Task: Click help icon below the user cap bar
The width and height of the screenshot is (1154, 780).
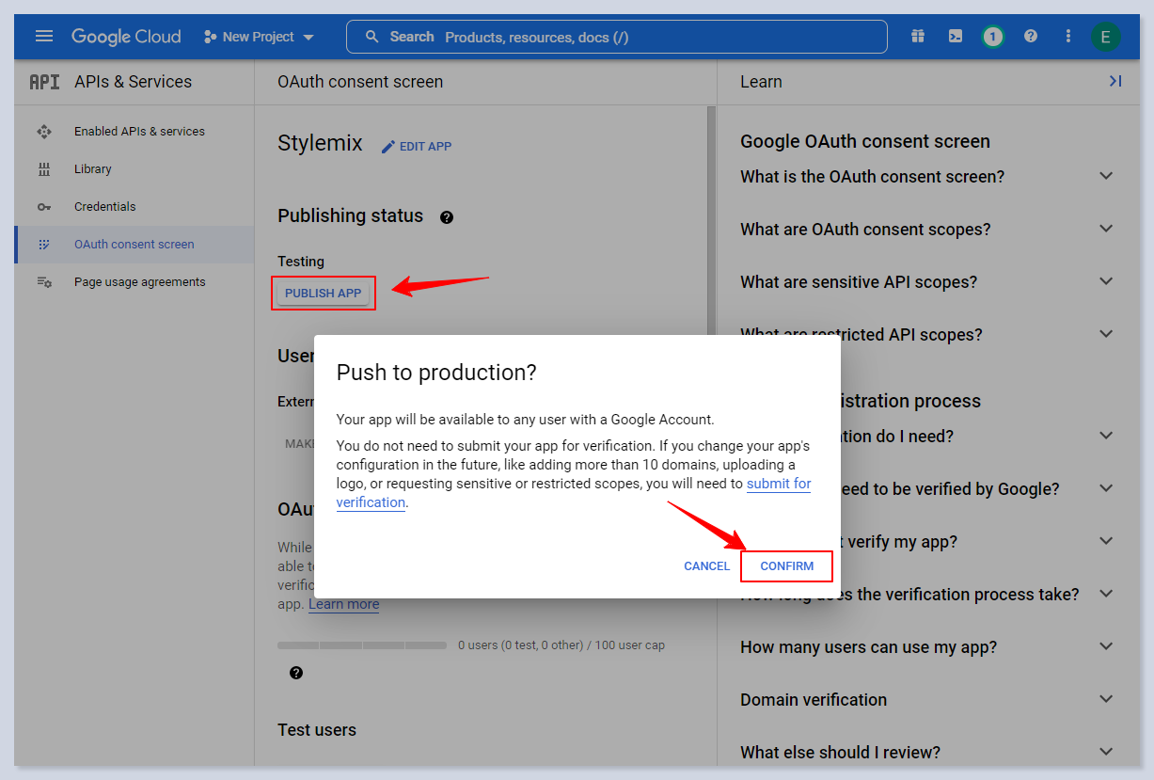Action: tap(296, 673)
